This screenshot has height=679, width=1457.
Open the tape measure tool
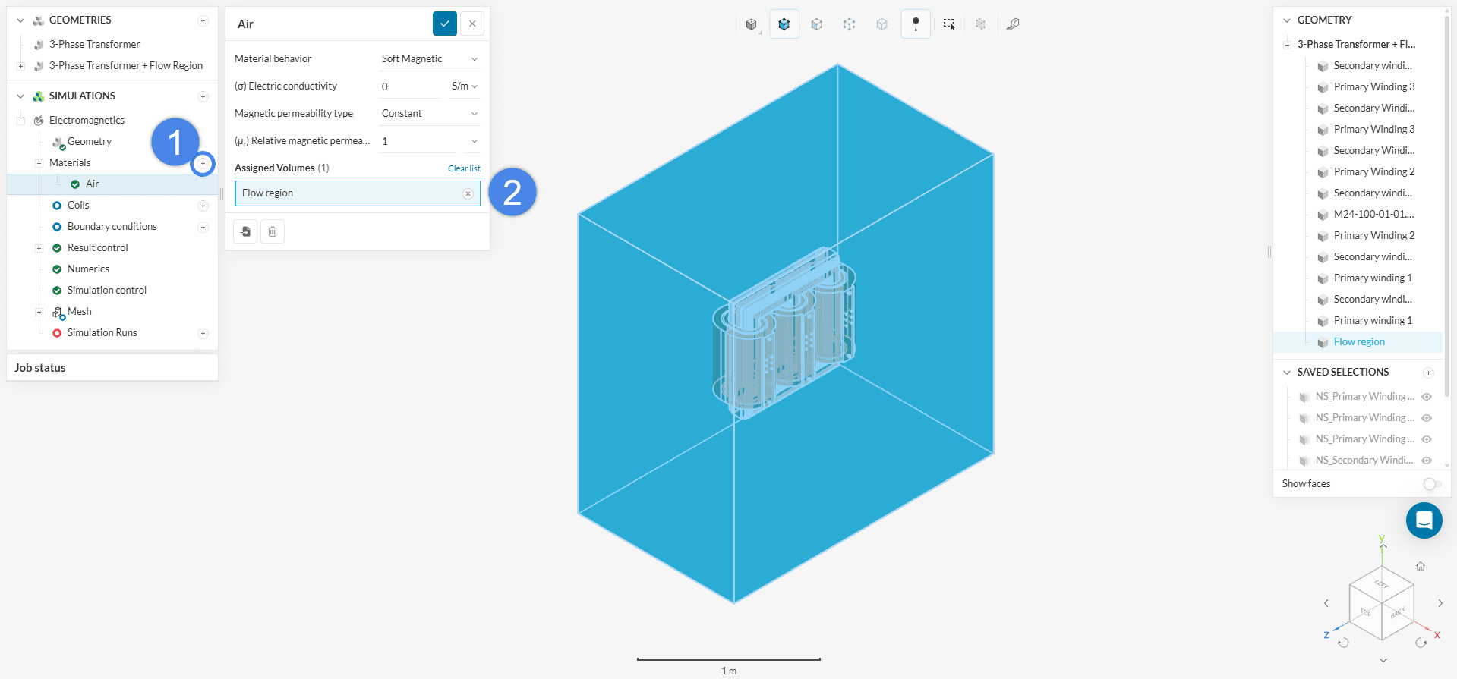click(x=1013, y=24)
